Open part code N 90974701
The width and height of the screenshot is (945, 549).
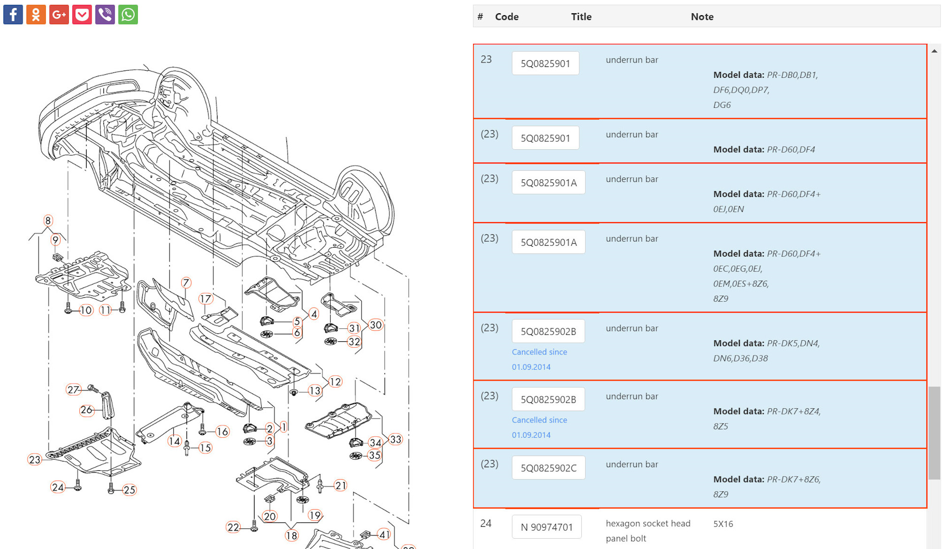coord(546,527)
